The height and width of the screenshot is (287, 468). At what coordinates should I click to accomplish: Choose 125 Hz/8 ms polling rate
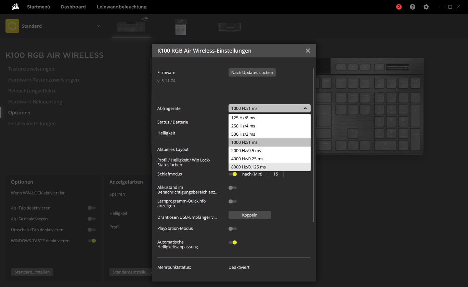click(x=270, y=118)
